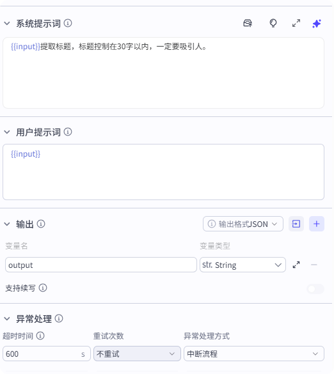Open the 中断流程 exception handling dropdown
This screenshot has height=374, width=334.
(254, 354)
